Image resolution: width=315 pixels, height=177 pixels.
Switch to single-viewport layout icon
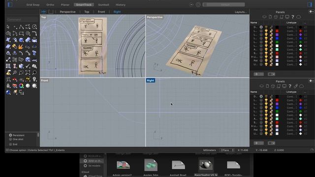pos(51,12)
